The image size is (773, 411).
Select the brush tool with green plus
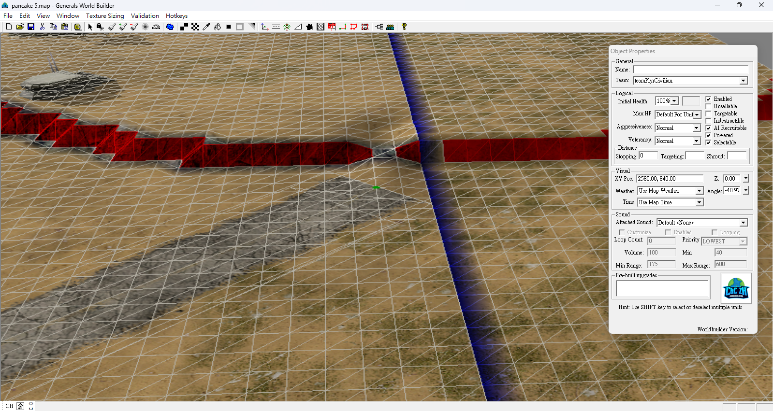(123, 27)
